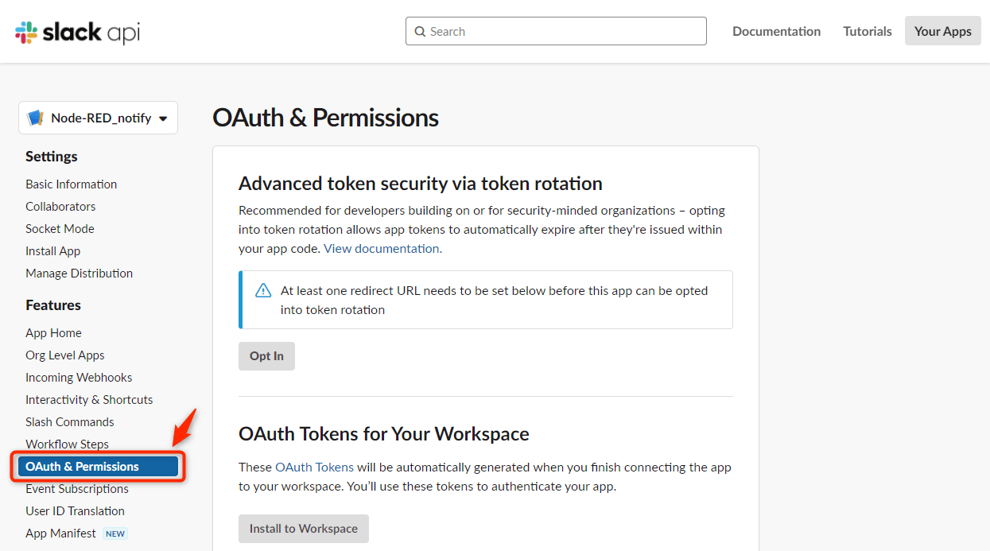Select OAuth & Permissions sidebar item
The width and height of the screenshot is (990, 551).
98,466
